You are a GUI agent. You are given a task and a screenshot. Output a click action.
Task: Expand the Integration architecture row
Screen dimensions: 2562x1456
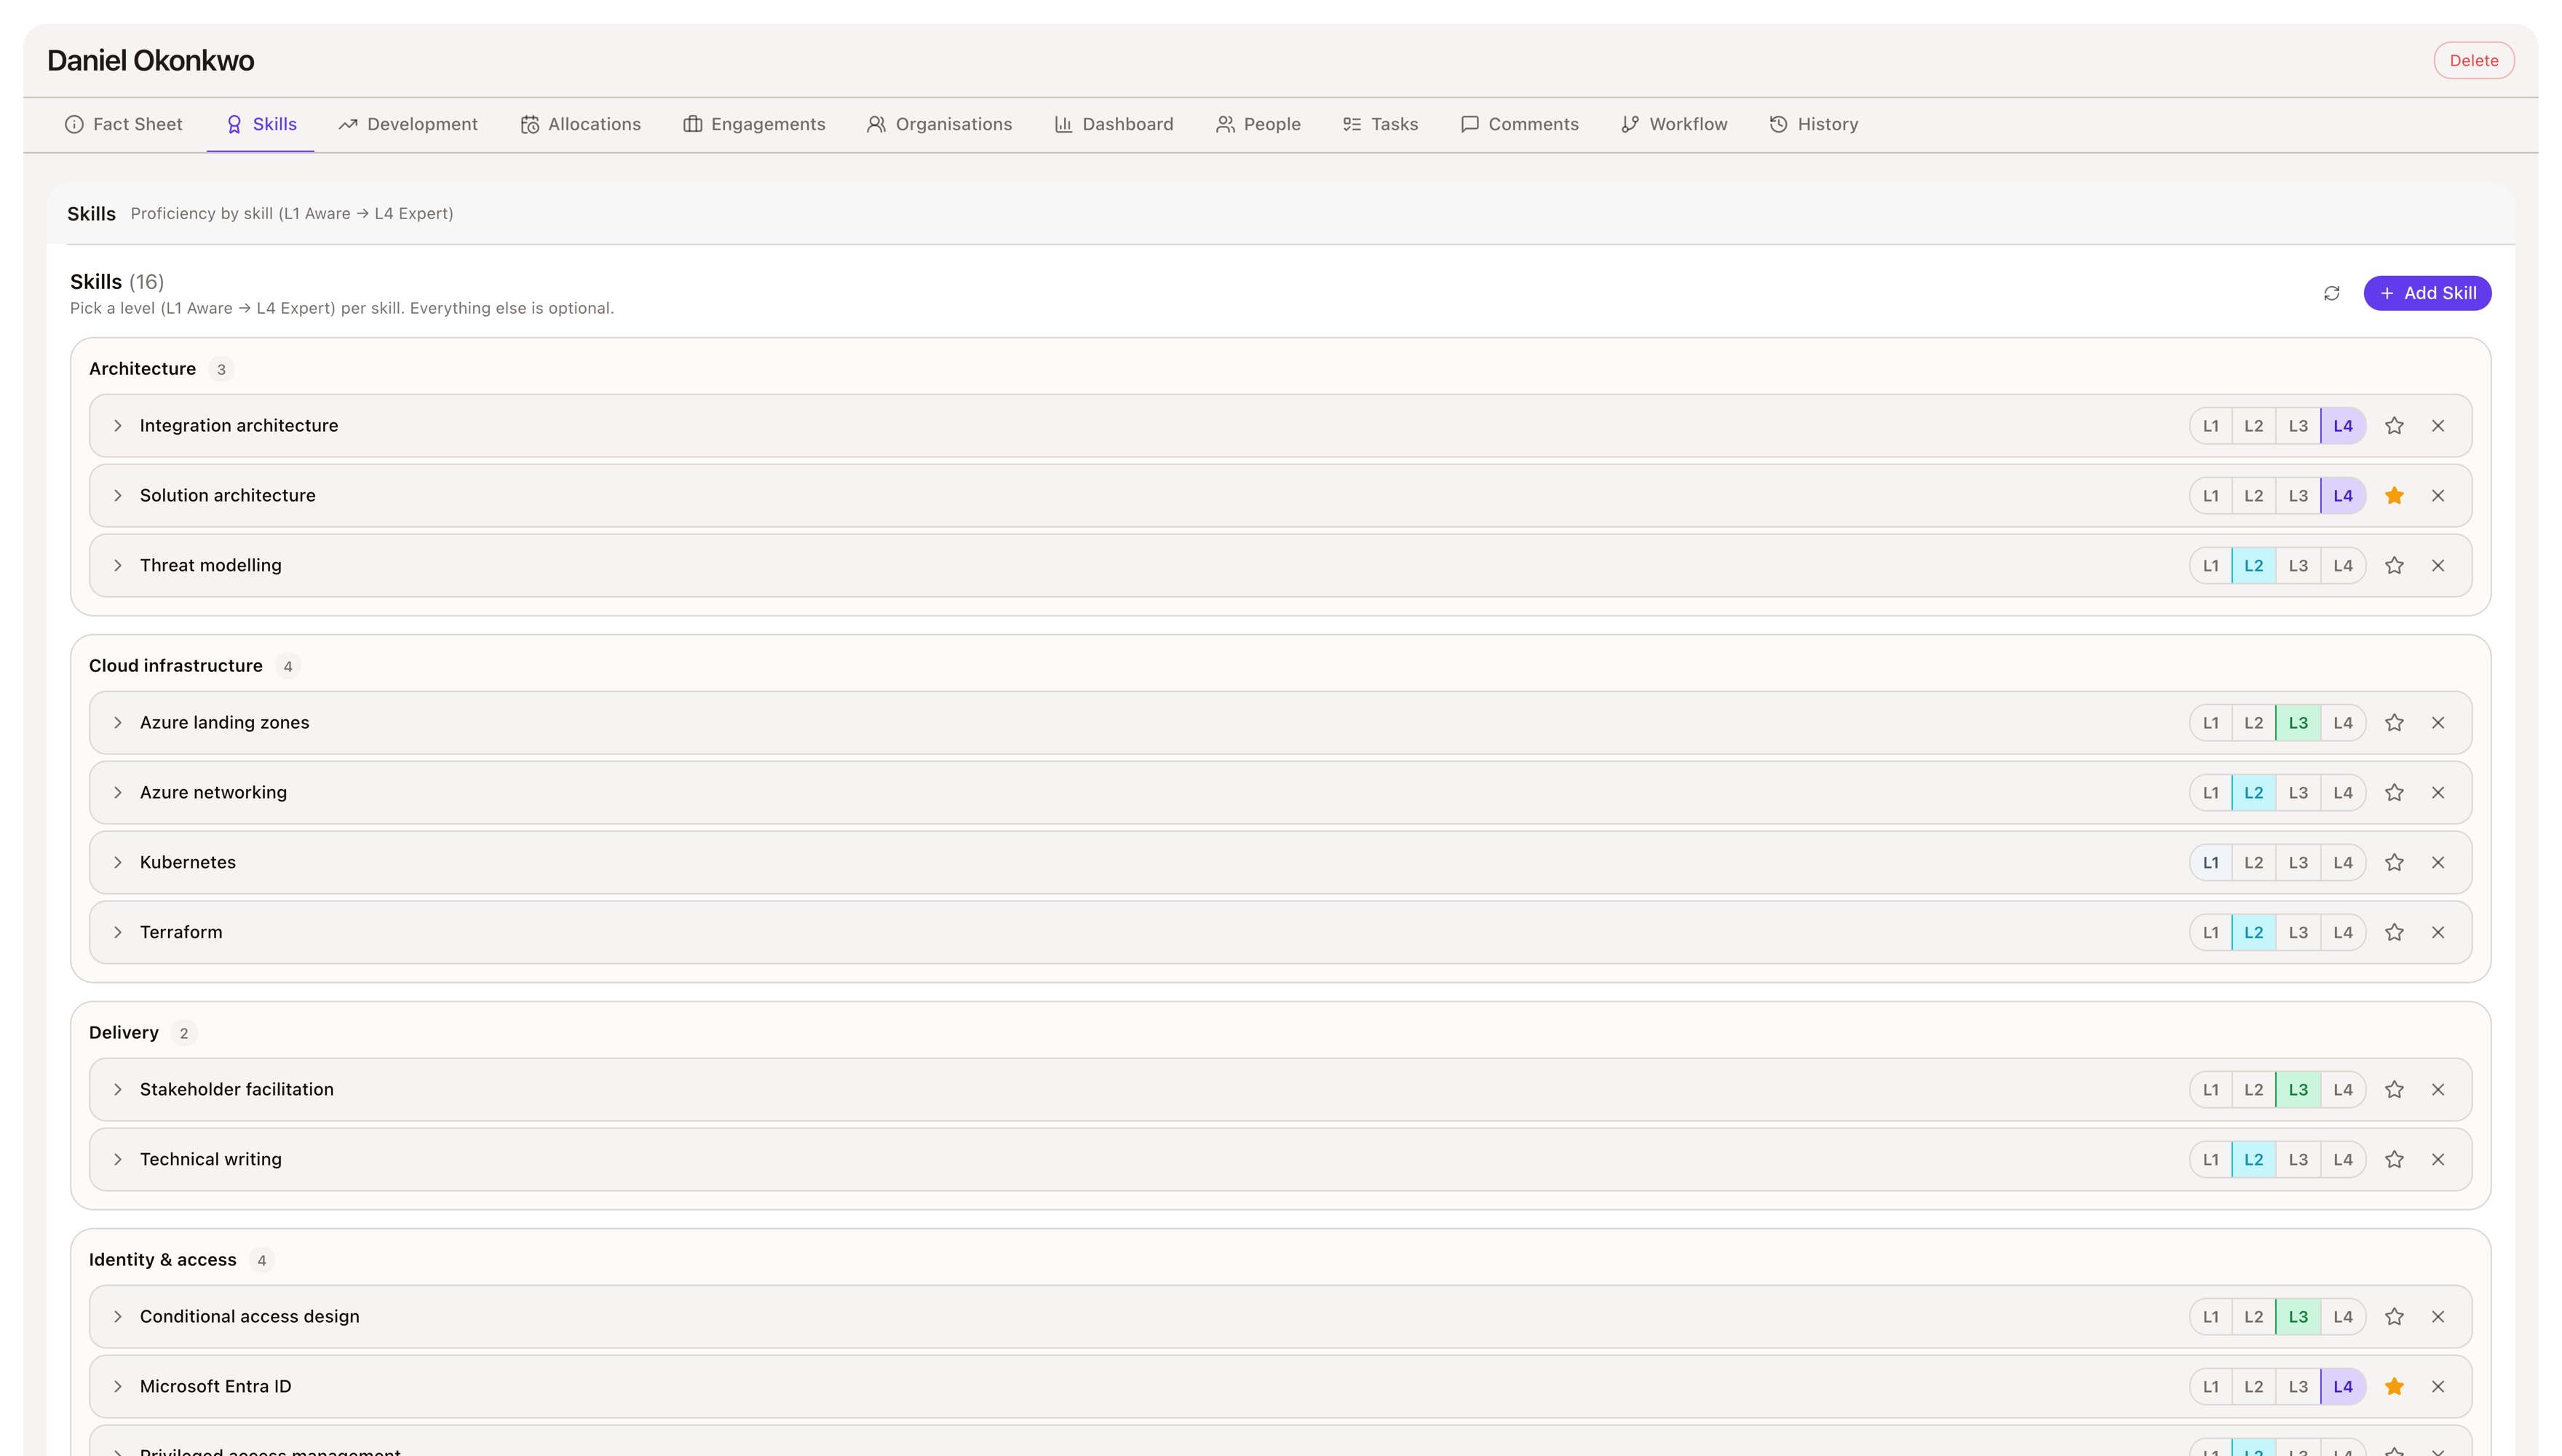pyautogui.click(x=118, y=426)
